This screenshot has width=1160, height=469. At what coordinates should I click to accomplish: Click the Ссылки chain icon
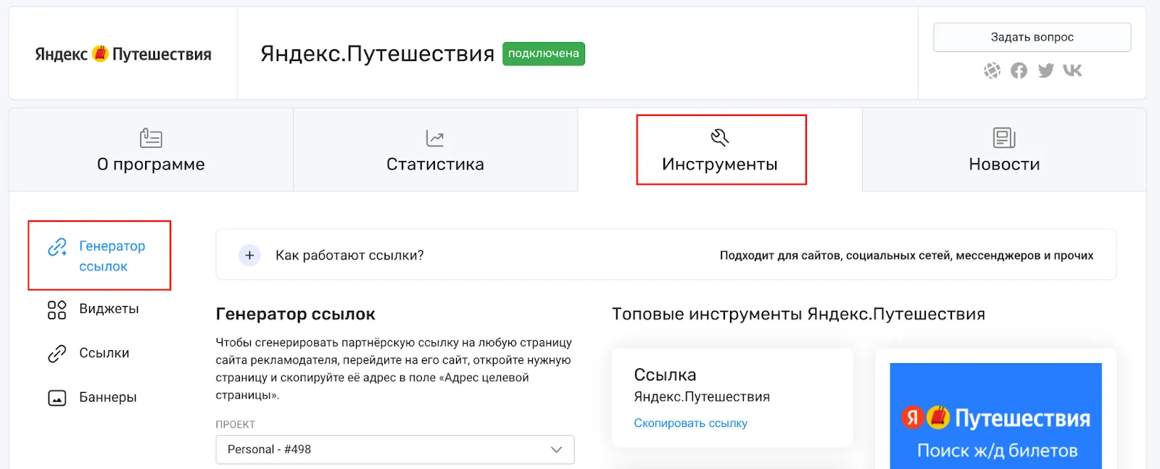click(x=57, y=354)
